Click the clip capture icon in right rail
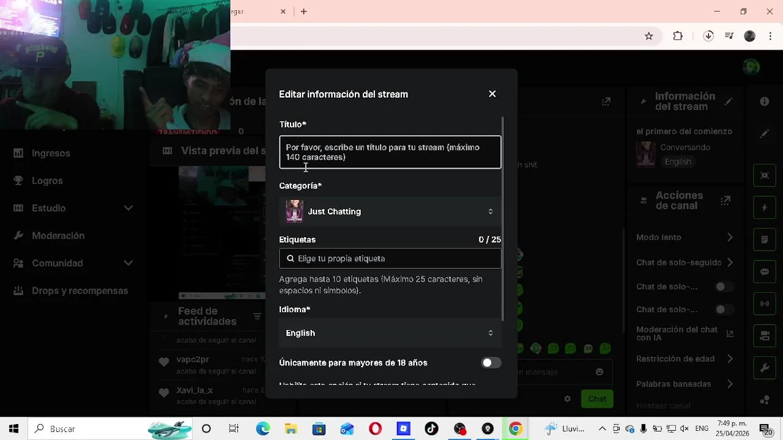 pos(765,175)
